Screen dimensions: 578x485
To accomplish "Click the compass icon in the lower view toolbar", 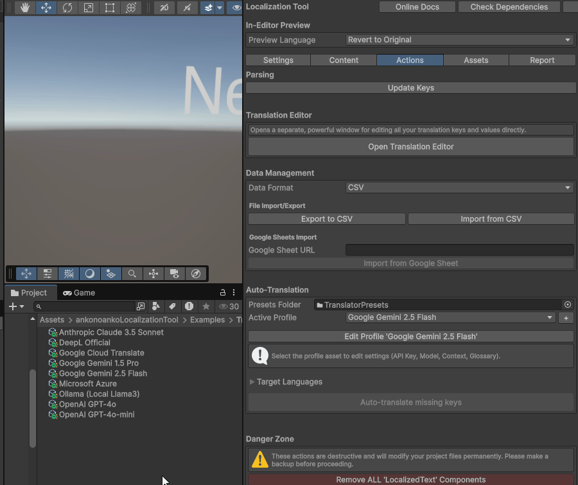I will coord(195,274).
